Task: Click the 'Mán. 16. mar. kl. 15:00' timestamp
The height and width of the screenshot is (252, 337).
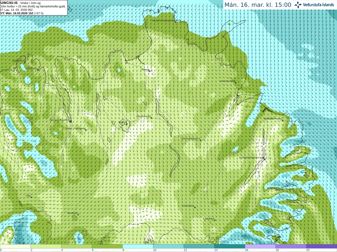Action: click(x=258, y=5)
